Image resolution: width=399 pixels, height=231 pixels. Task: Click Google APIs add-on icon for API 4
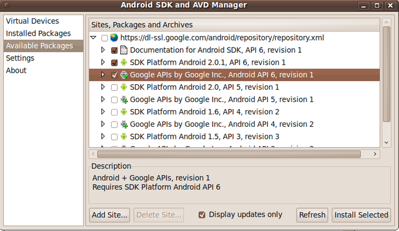[124, 124]
